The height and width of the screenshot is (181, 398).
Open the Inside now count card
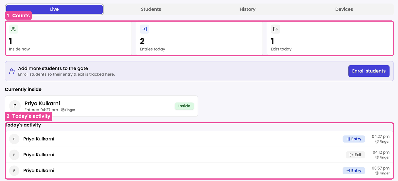pyautogui.click(x=68, y=38)
